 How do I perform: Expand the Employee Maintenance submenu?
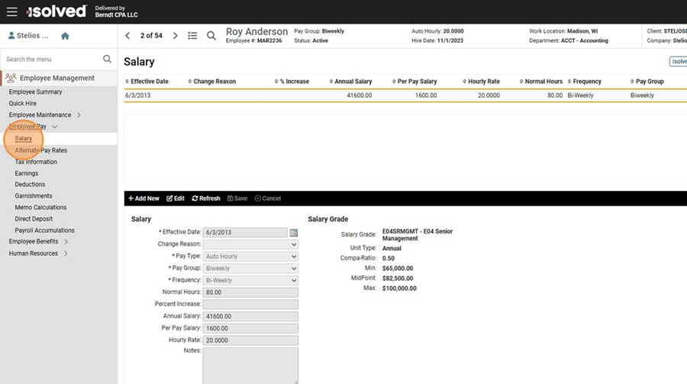(x=79, y=115)
